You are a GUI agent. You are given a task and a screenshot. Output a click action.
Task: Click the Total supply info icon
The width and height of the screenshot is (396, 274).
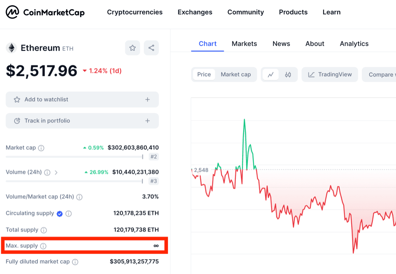click(x=44, y=230)
